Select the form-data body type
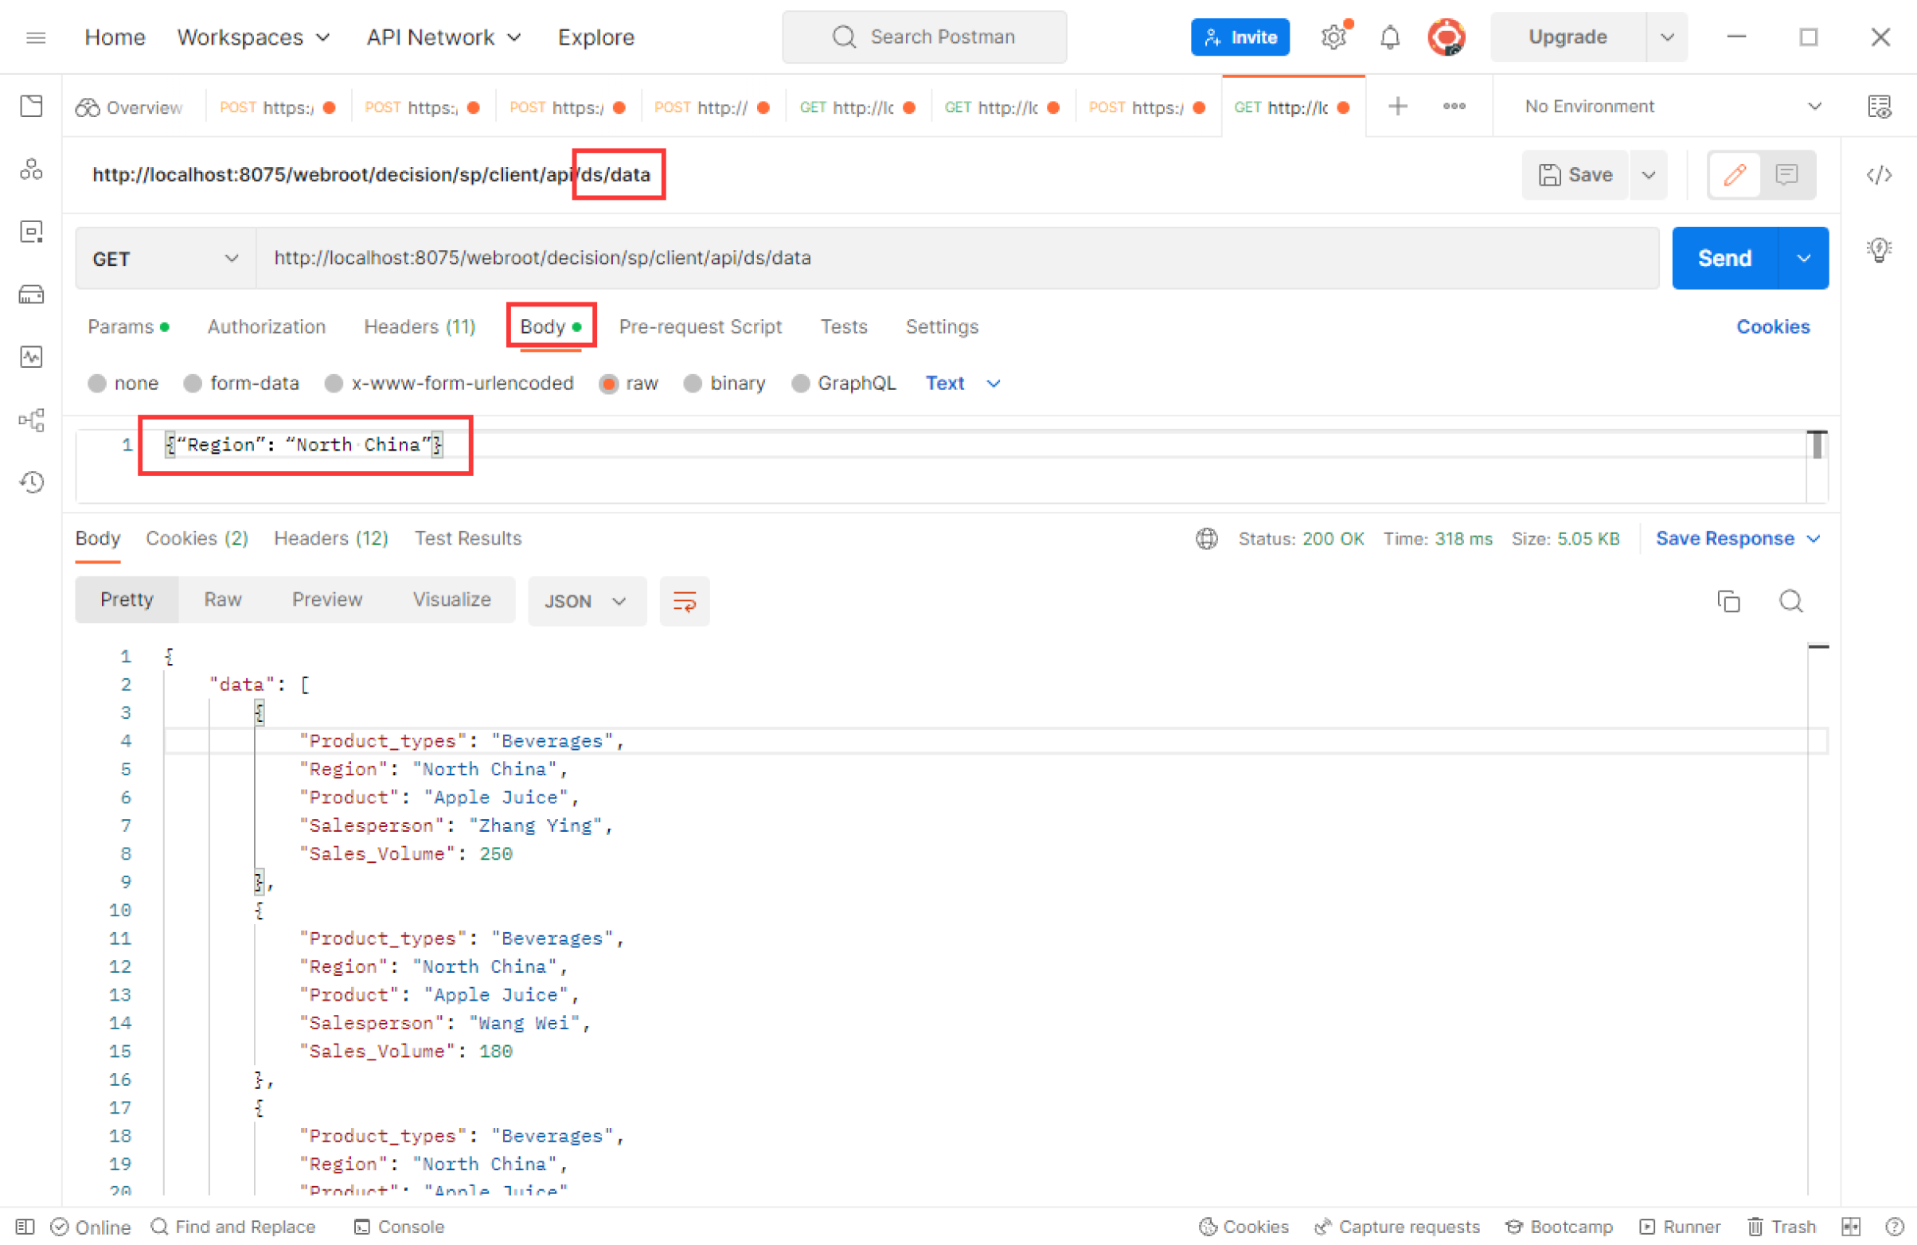The height and width of the screenshot is (1245, 1917). click(242, 384)
